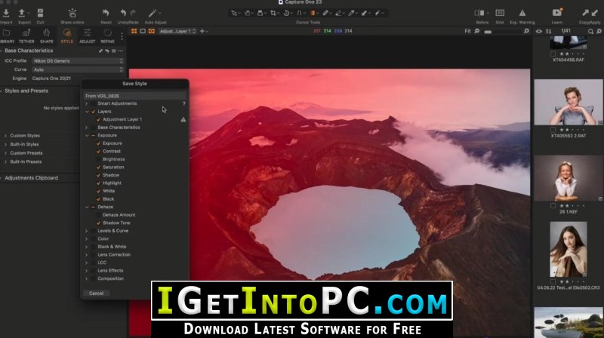This screenshot has width=604, height=338.
Task: Click the Undo arrow icon
Action: point(123,13)
